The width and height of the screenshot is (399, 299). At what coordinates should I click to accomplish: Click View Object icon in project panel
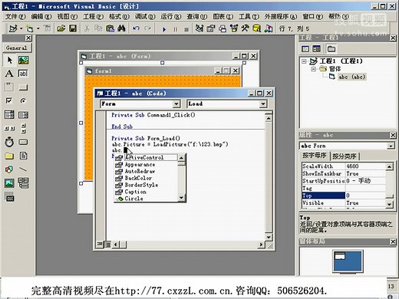[316, 48]
